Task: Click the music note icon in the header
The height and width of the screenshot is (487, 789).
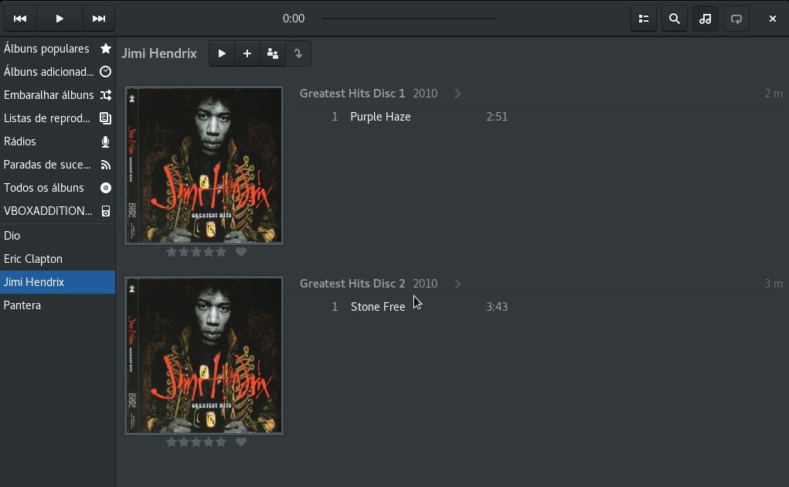Action: pos(705,19)
